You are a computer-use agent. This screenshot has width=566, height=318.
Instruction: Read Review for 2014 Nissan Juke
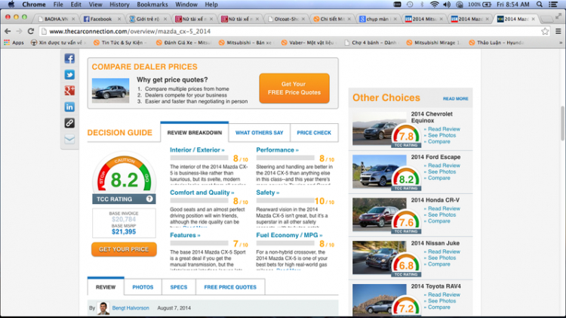tap(444, 252)
